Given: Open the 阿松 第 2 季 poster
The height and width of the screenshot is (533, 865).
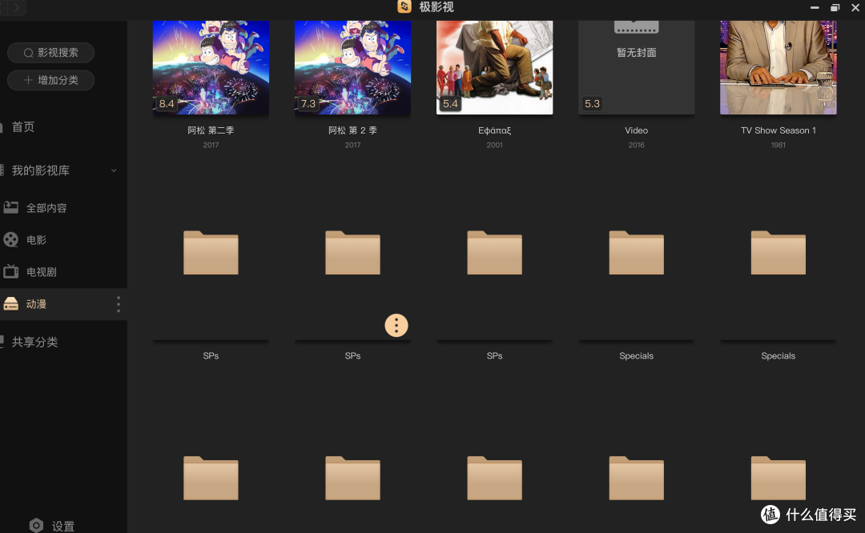Looking at the screenshot, I should pyautogui.click(x=352, y=67).
